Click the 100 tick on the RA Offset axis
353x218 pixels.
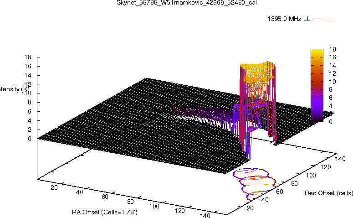tap(154, 206)
